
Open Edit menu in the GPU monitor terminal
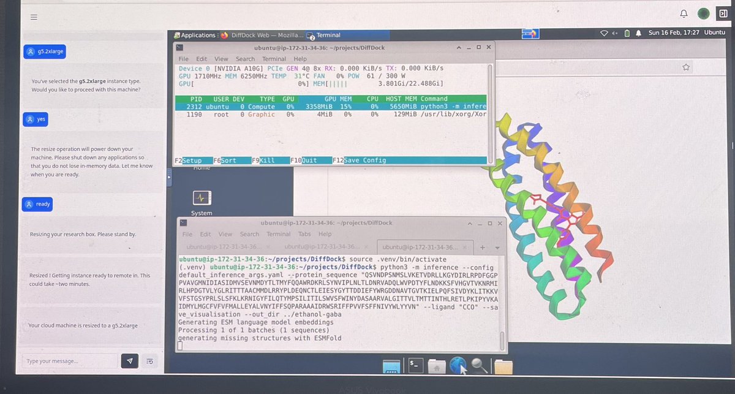click(200, 59)
